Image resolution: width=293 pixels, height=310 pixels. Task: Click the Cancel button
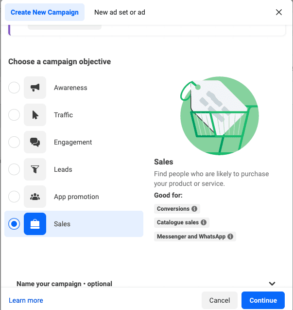[219, 300]
